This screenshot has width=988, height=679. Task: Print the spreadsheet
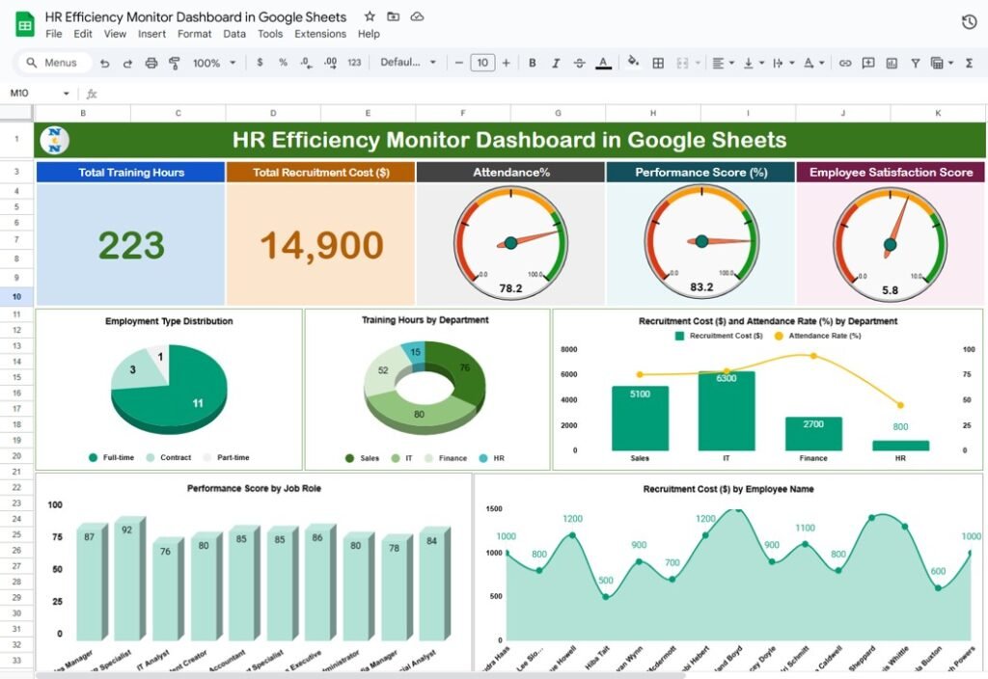(x=151, y=63)
